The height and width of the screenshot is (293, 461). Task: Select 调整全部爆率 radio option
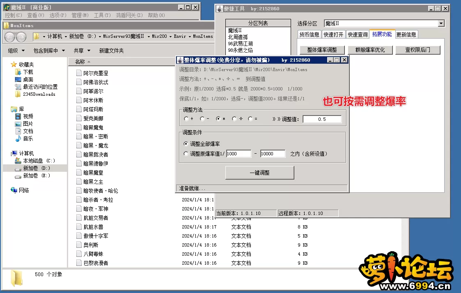tap(186, 144)
